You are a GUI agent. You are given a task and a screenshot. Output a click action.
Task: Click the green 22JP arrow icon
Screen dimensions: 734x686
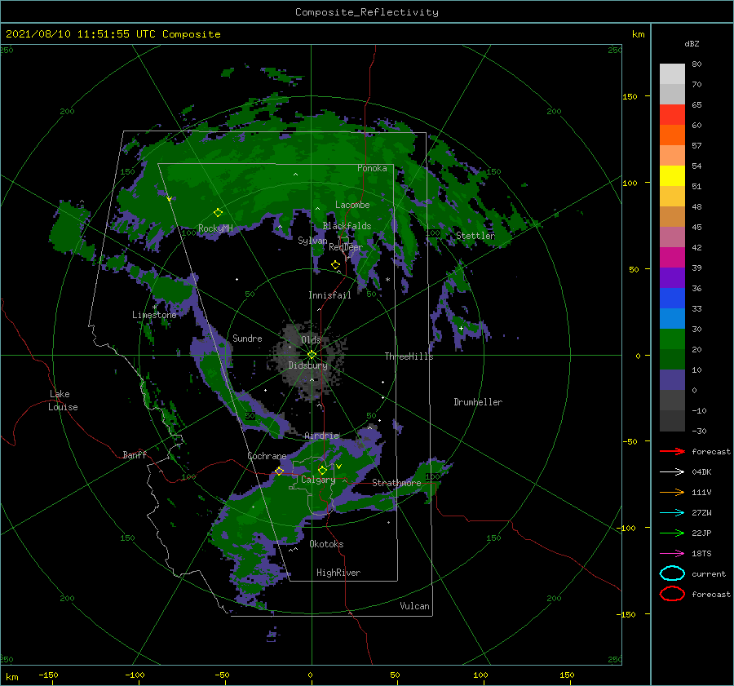coord(672,533)
